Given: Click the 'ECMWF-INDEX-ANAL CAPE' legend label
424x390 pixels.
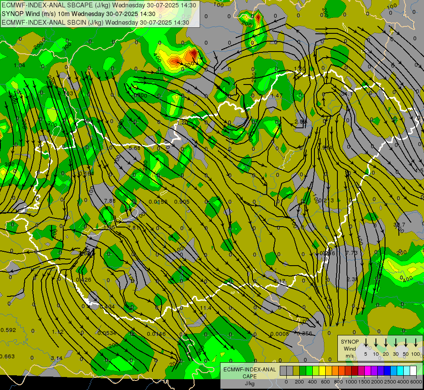Looking at the screenshot, I should [x=249, y=373].
